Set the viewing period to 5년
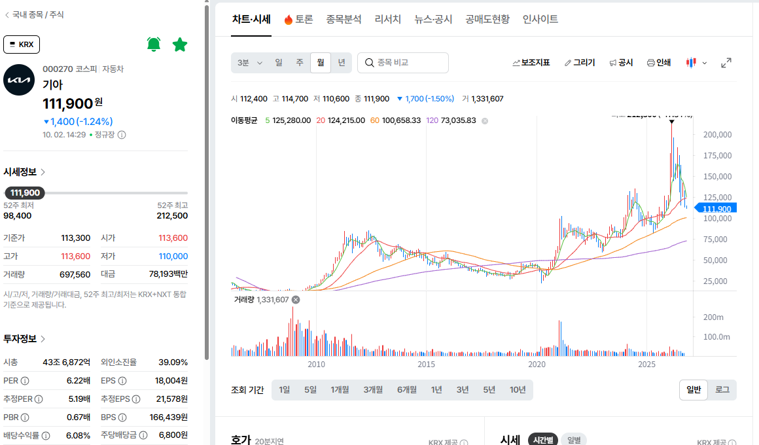Viewport: 759px width, 445px height. [x=489, y=390]
